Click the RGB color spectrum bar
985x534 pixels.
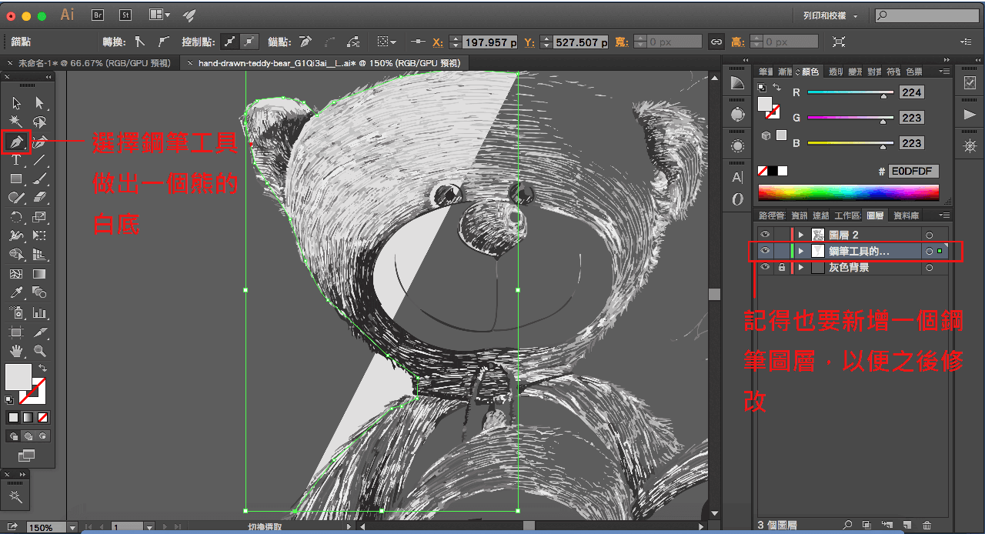[848, 192]
